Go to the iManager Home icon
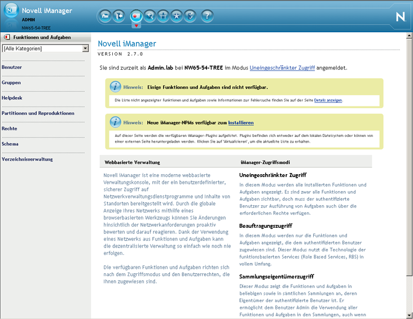This screenshot has height=319, width=413. (105, 16)
